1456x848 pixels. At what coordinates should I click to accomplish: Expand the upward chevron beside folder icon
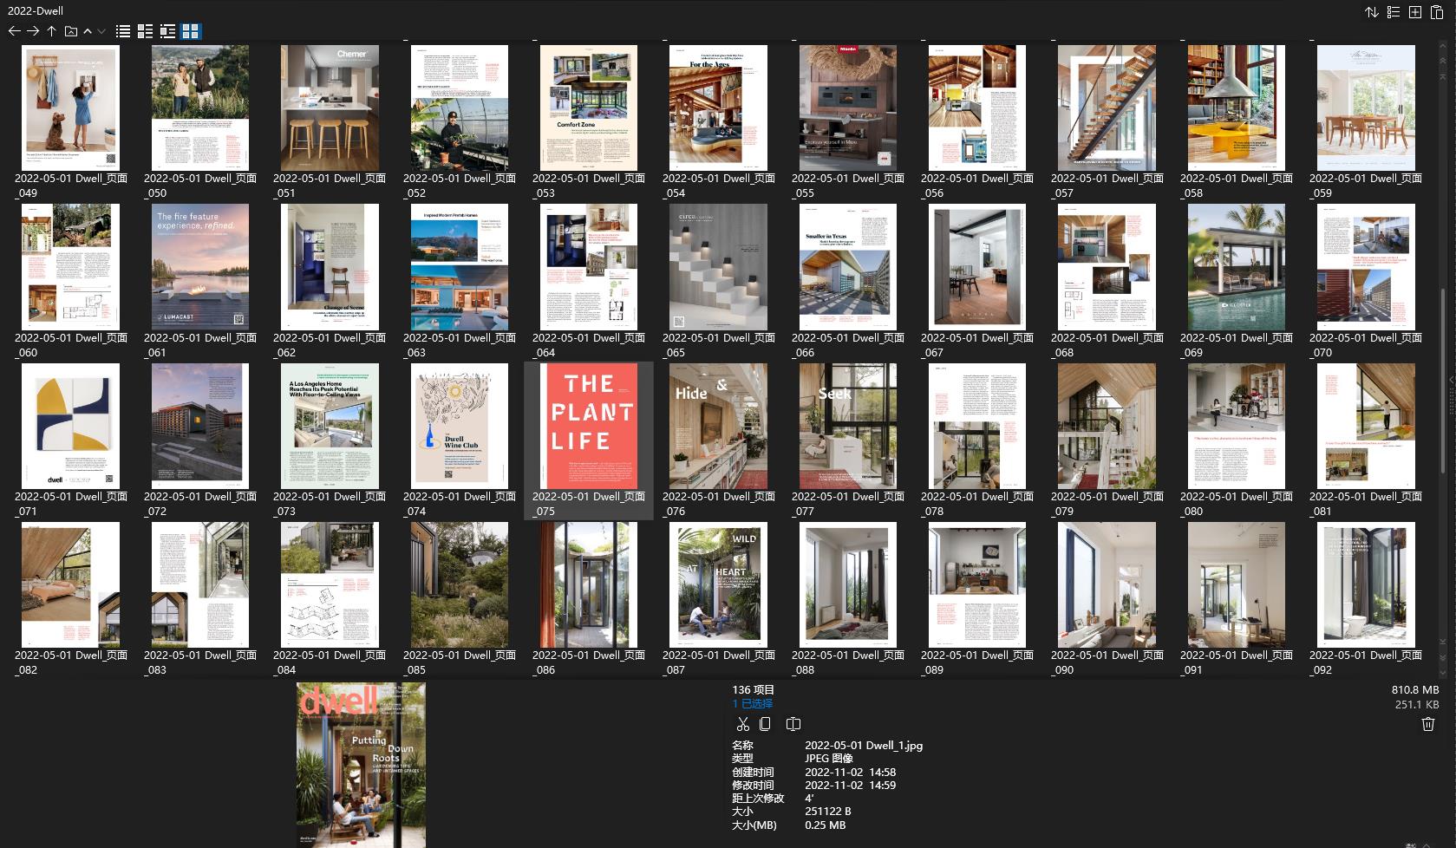(x=88, y=31)
